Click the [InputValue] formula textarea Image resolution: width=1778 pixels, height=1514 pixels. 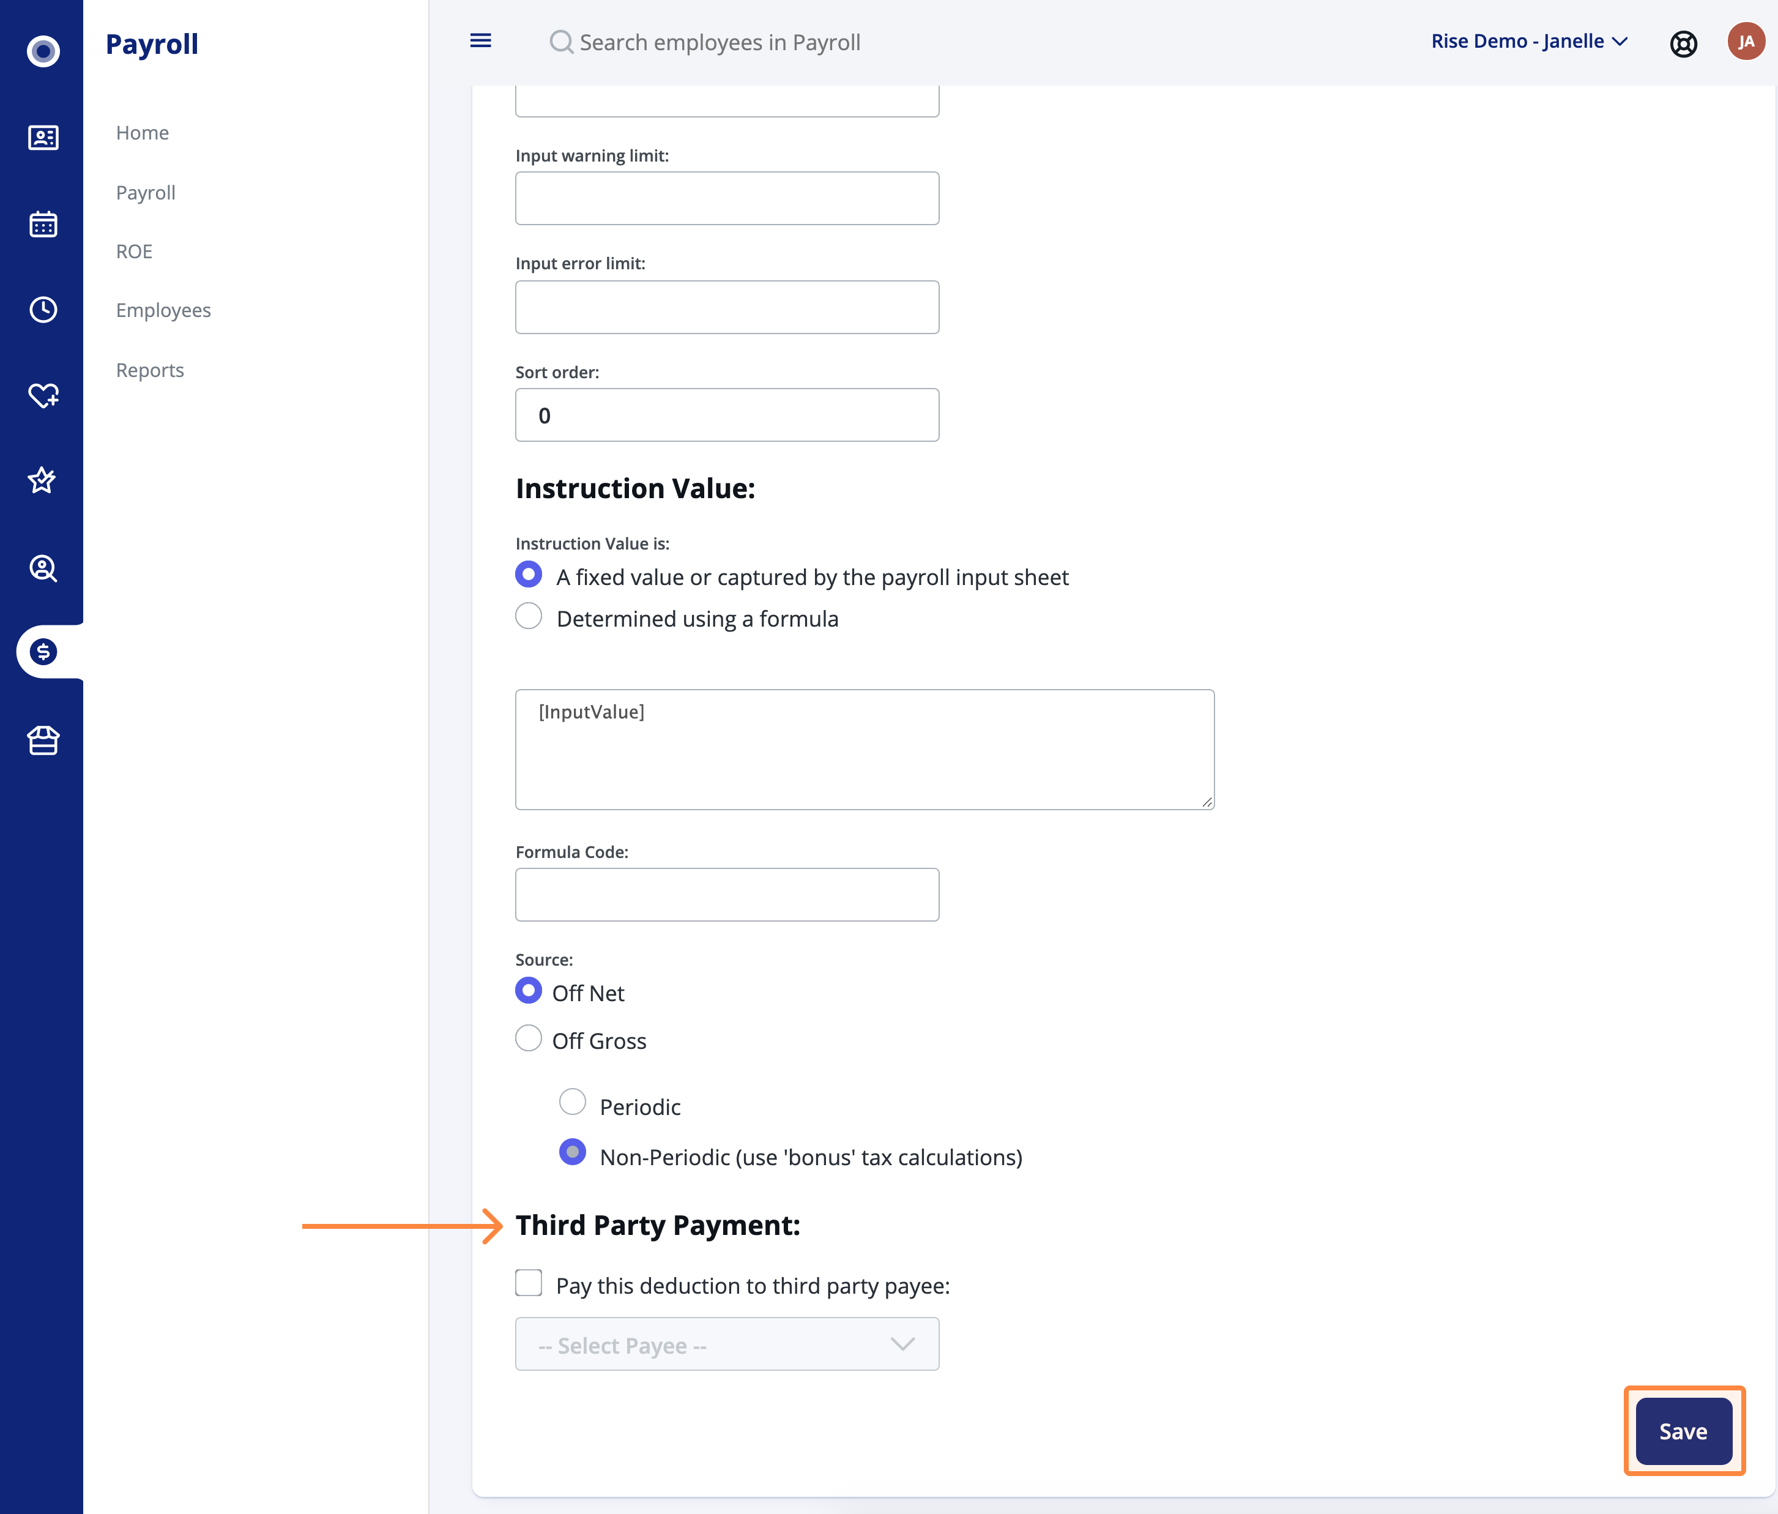point(865,749)
